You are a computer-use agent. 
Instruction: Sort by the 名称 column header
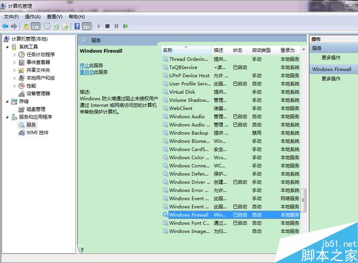(x=186, y=50)
